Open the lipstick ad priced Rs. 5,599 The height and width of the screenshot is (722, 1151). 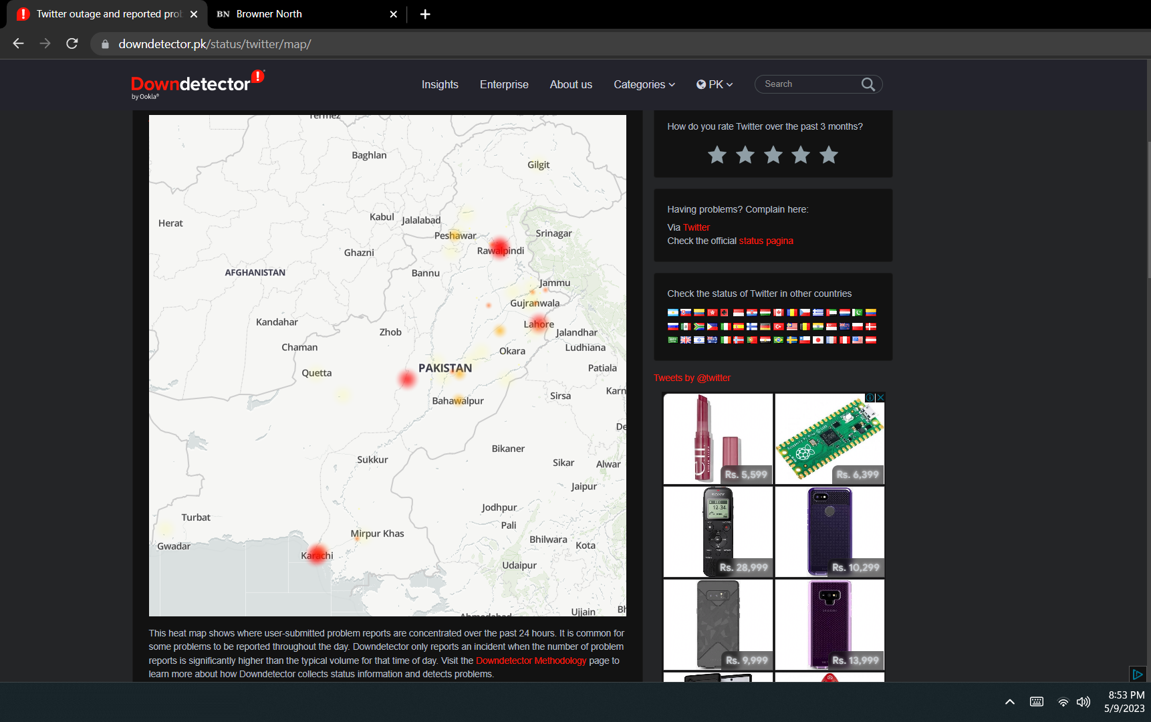pos(718,439)
